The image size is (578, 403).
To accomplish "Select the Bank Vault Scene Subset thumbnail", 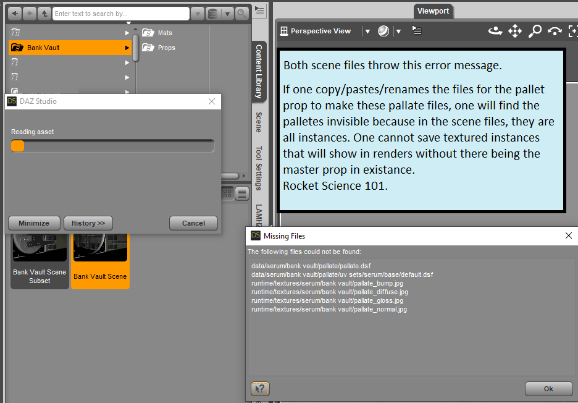I will [x=40, y=260].
